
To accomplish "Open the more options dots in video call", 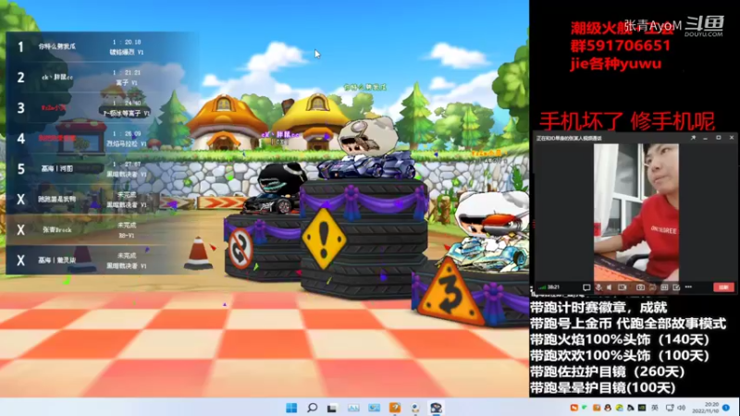I will pos(688,287).
